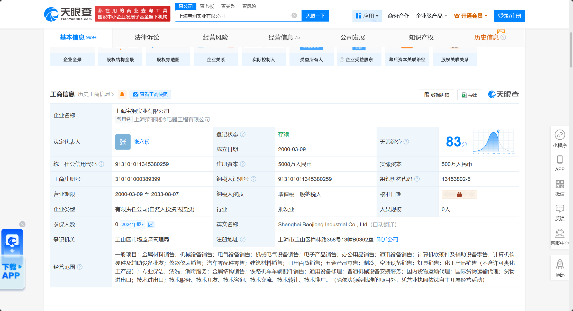Open the 小程序 mini-program icon
This screenshot has width=573, height=311.
click(560, 135)
